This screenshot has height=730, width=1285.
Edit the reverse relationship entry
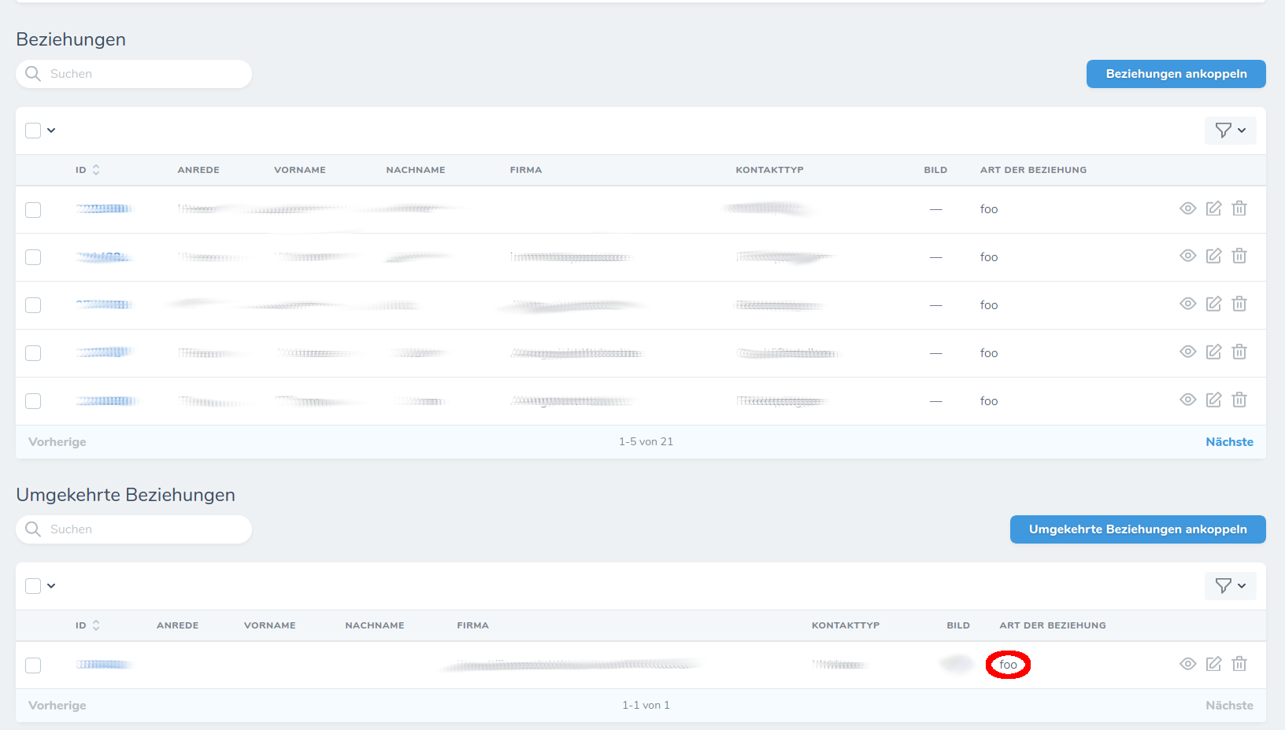pyautogui.click(x=1213, y=664)
